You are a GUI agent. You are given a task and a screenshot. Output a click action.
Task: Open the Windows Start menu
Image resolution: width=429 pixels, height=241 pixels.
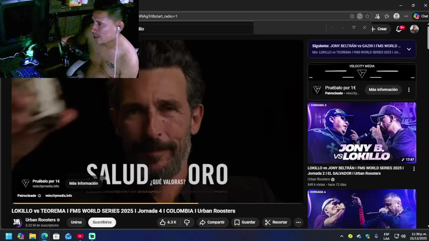point(9,236)
